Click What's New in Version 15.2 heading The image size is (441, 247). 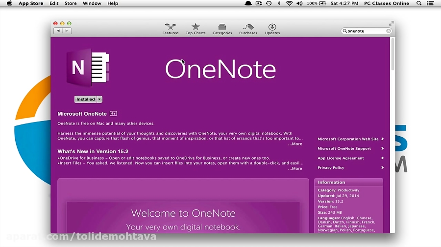[x=93, y=151]
